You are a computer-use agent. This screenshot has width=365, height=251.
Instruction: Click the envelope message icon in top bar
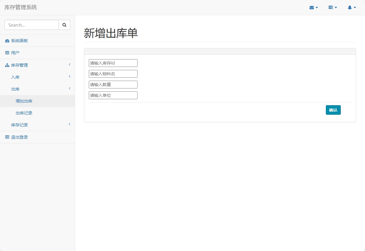click(312, 7)
